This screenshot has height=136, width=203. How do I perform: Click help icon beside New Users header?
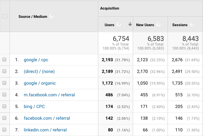[158, 25]
